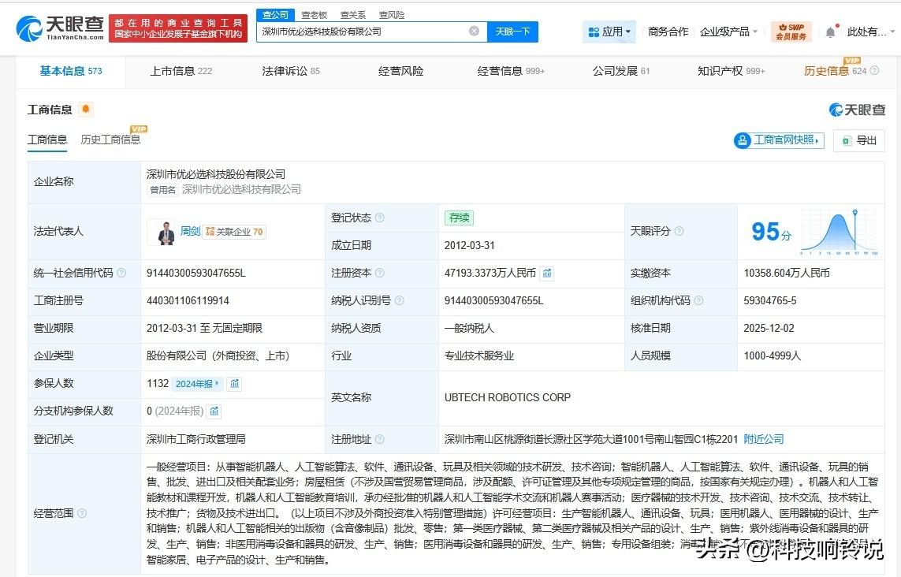This screenshot has height=577, width=901.
Task: Switch to 查风险 search tab
Action: tap(392, 15)
